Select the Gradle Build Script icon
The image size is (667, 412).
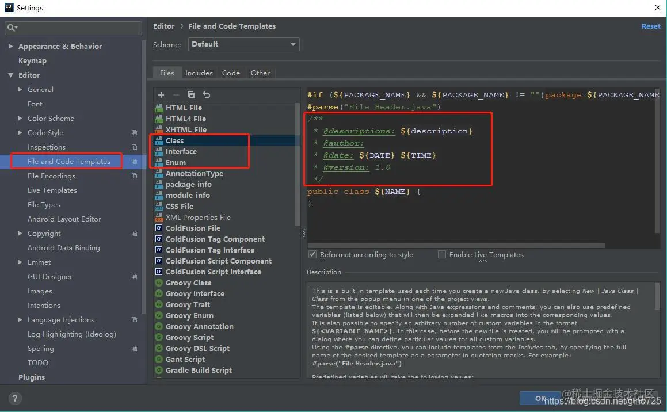point(159,371)
